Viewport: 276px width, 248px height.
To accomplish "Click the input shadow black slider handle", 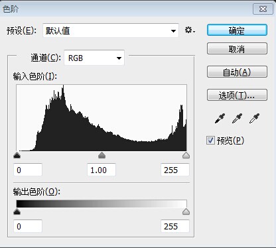I will click(x=17, y=155).
